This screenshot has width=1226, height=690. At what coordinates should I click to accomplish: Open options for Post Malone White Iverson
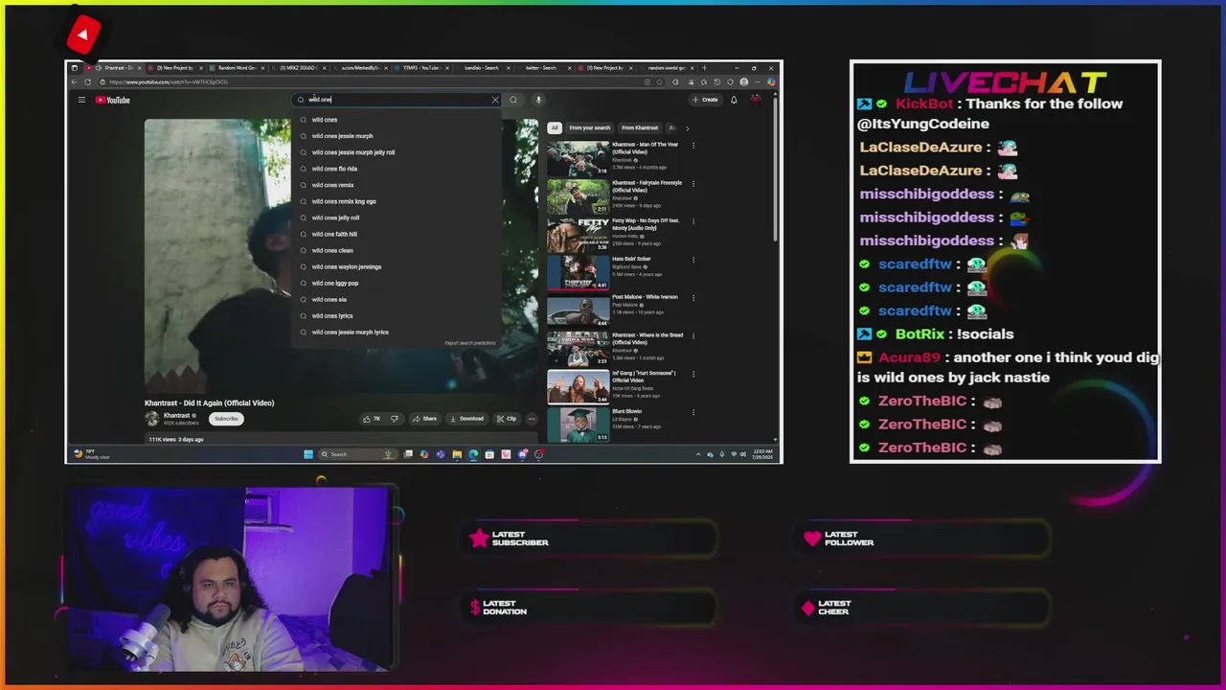click(693, 297)
